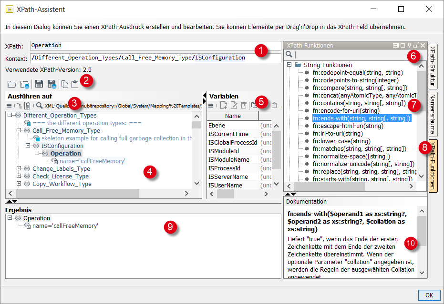Expand the Copy_Workflow_Type tree node

pyautogui.click(x=19, y=184)
